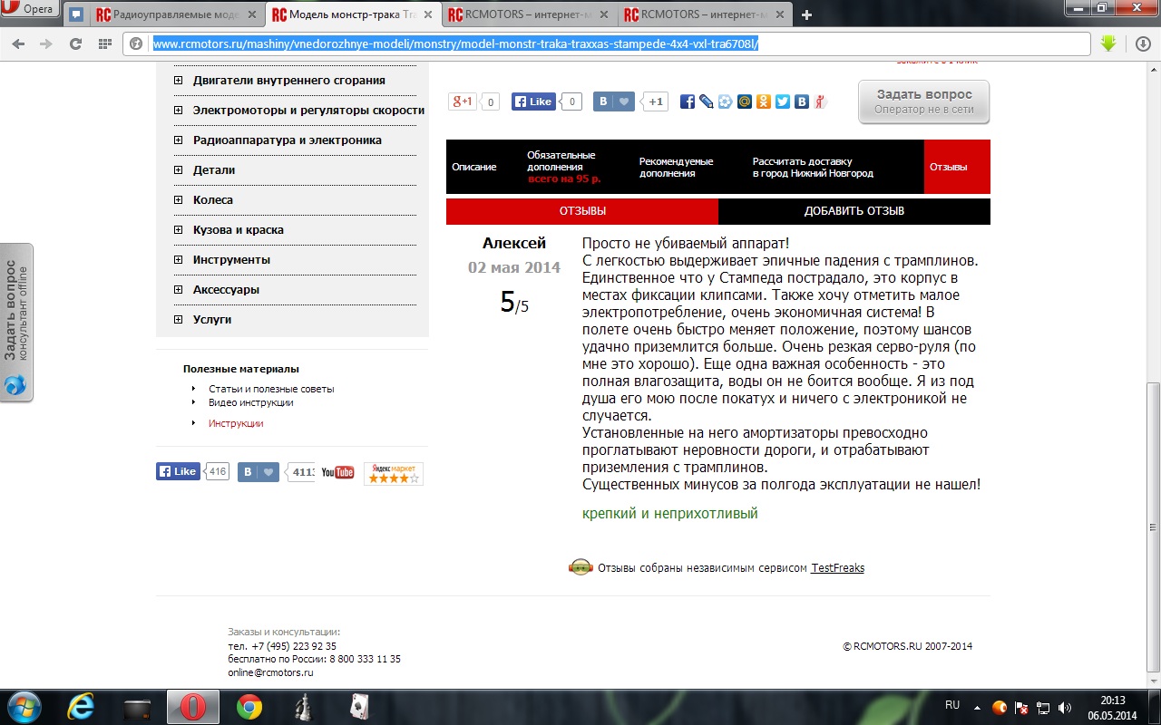Go forward to the next page
The width and height of the screenshot is (1161, 725).
[x=46, y=43]
